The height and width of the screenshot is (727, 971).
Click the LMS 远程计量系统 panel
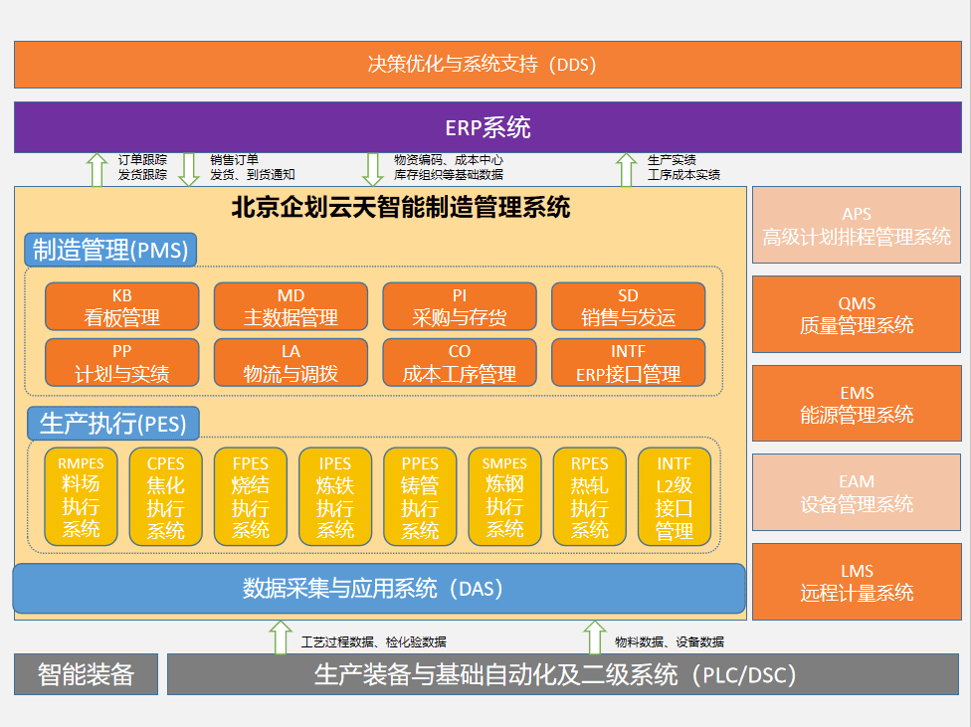(857, 582)
